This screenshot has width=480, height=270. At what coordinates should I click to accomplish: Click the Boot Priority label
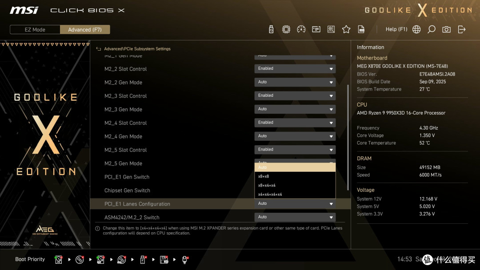tap(30, 259)
